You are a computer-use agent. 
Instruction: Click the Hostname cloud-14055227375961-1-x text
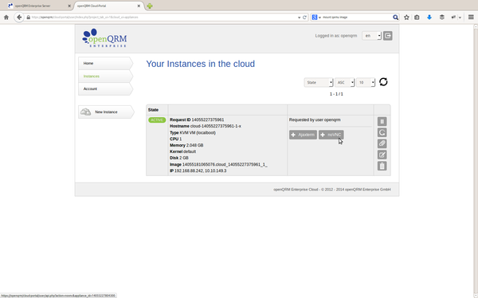pos(206,126)
